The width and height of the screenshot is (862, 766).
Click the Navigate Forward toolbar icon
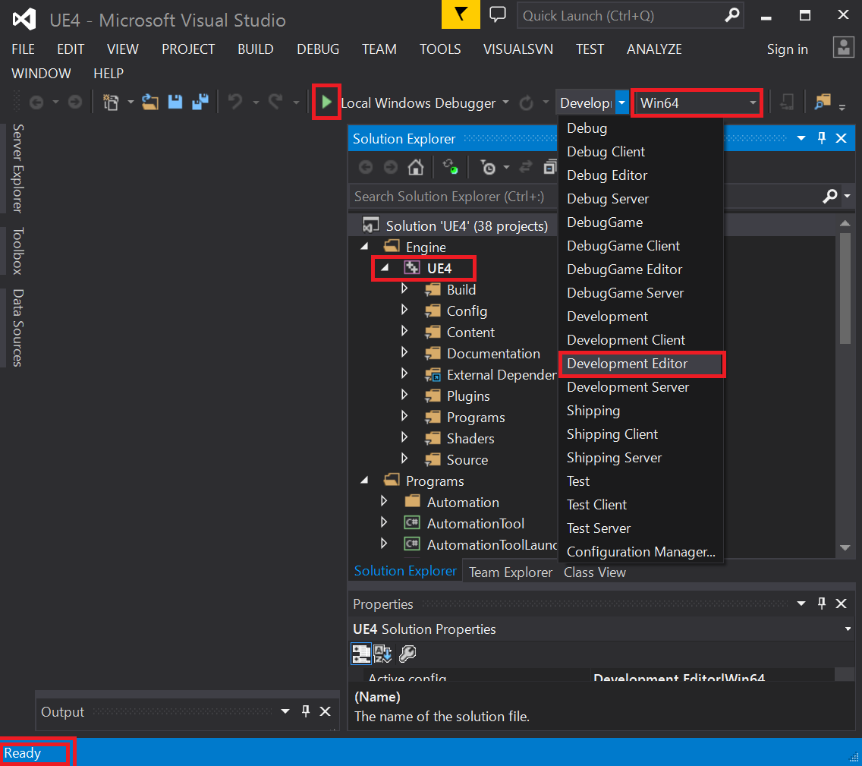coord(75,102)
